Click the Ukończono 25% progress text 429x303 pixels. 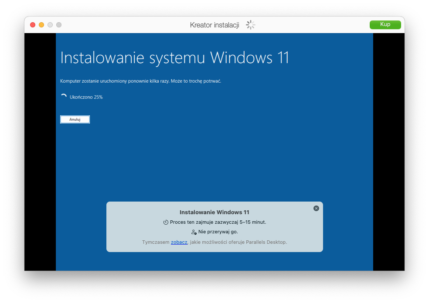pyautogui.click(x=86, y=97)
